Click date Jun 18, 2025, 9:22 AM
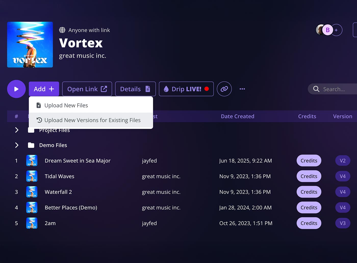 pos(246,161)
